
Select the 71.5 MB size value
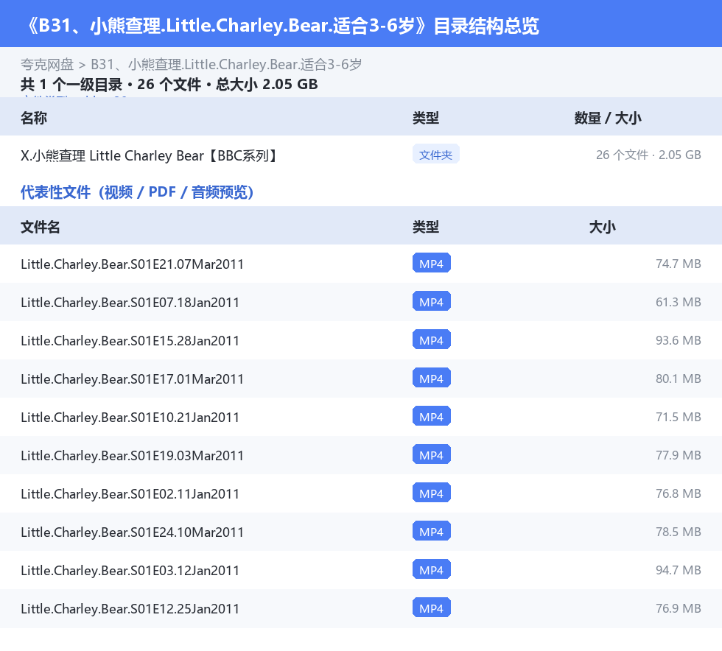[x=679, y=416]
